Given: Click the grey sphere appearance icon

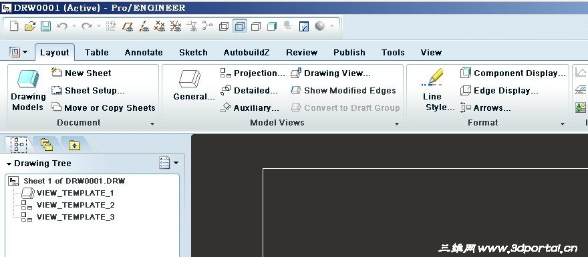Looking at the screenshot, I should [319, 26].
